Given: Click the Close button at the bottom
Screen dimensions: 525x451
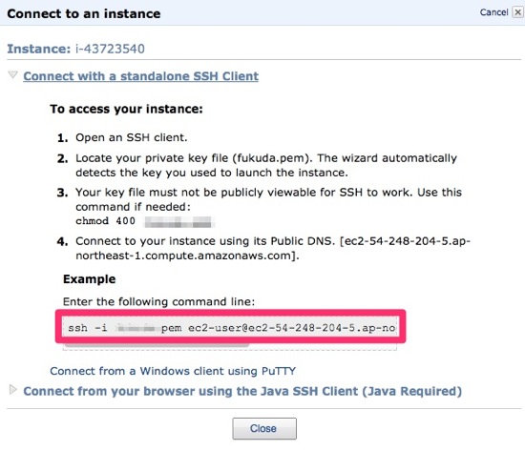Looking at the screenshot, I should click(264, 428).
